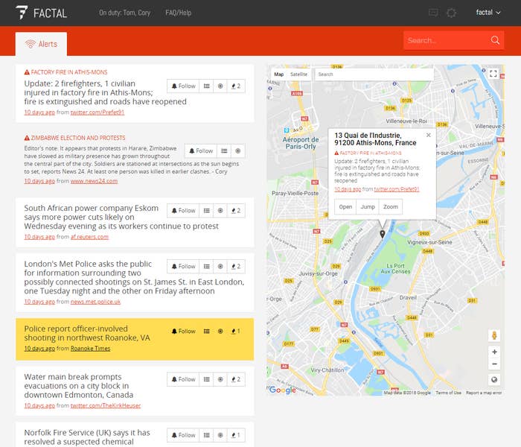Click Zoom in map info popup
Screen dimensions: 521x447
tap(391, 207)
